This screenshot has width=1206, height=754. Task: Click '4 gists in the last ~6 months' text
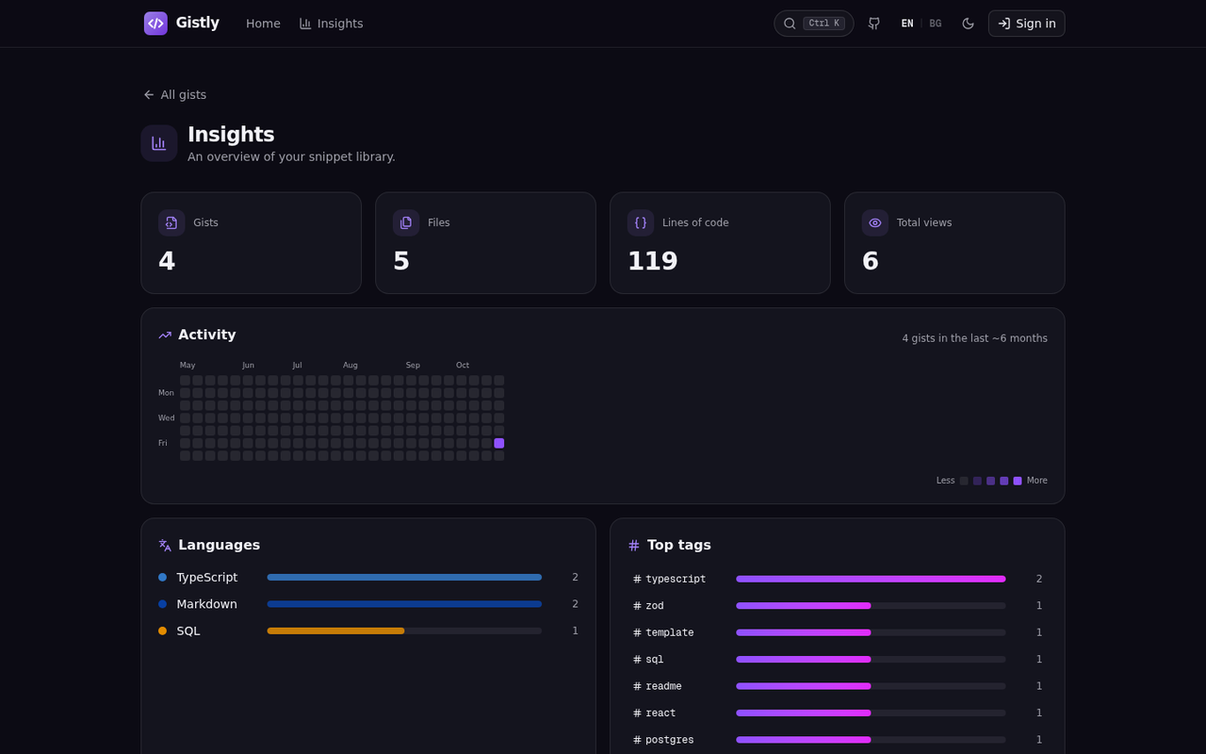click(974, 338)
